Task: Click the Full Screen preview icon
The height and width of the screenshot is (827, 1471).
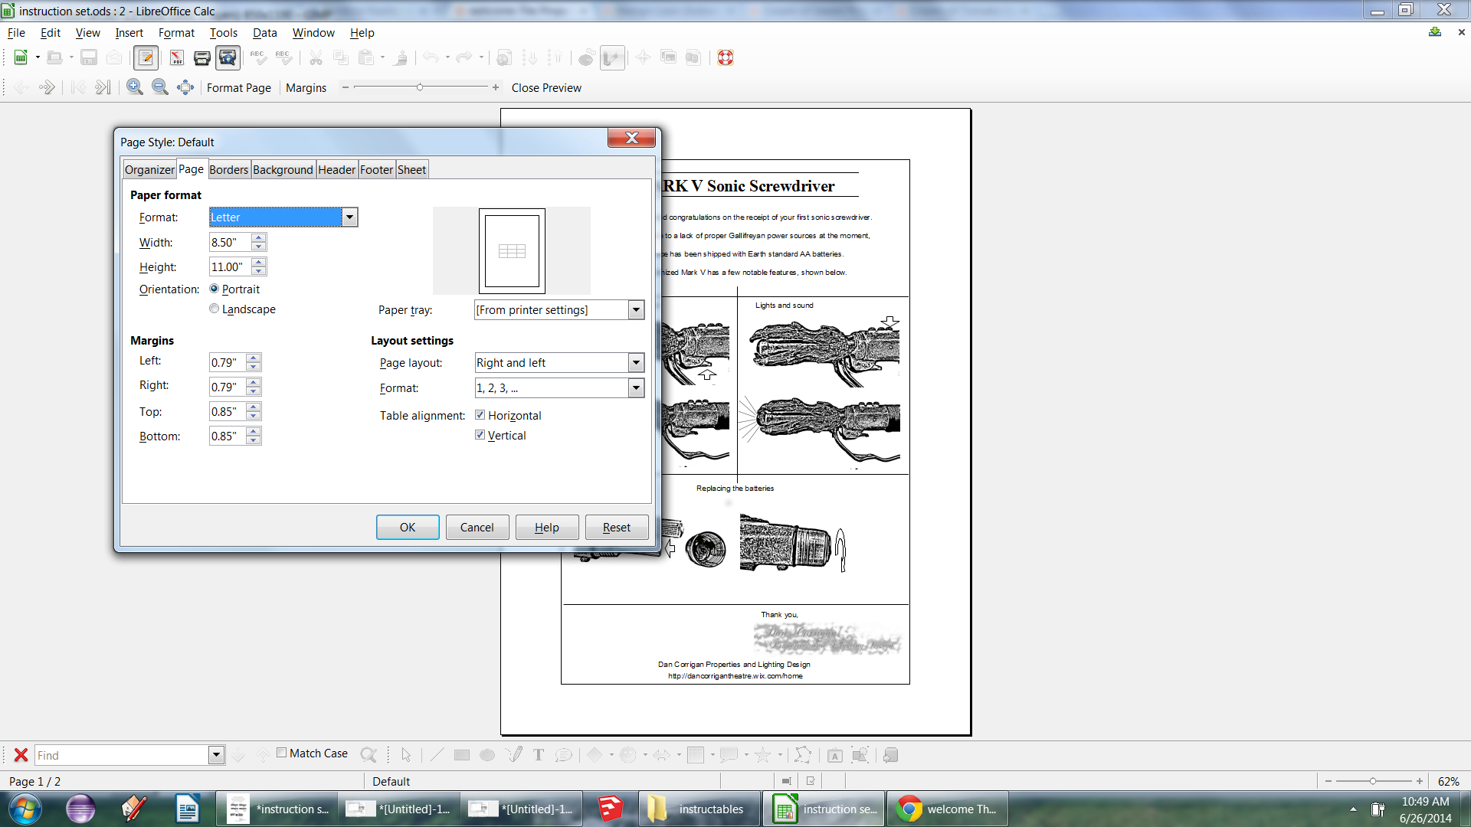Action: point(185,87)
